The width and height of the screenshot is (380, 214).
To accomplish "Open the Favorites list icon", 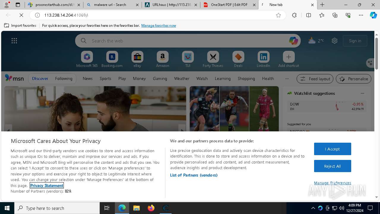I will coord(322,15).
